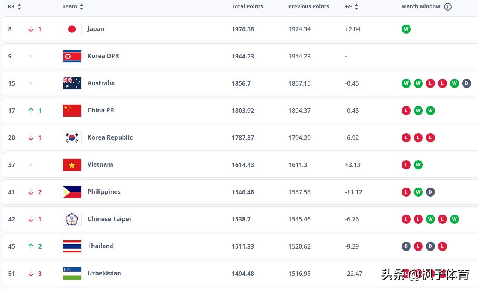Click the Australia flag icon
The height and width of the screenshot is (289, 478).
click(x=72, y=83)
